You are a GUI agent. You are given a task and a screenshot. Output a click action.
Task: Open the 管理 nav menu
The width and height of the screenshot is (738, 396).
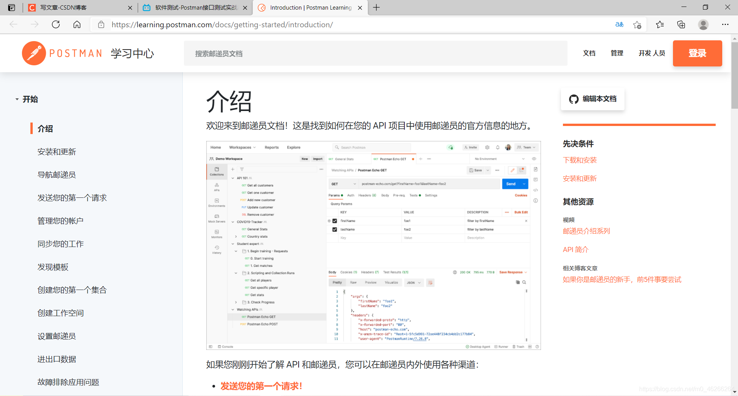click(x=617, y=53)
